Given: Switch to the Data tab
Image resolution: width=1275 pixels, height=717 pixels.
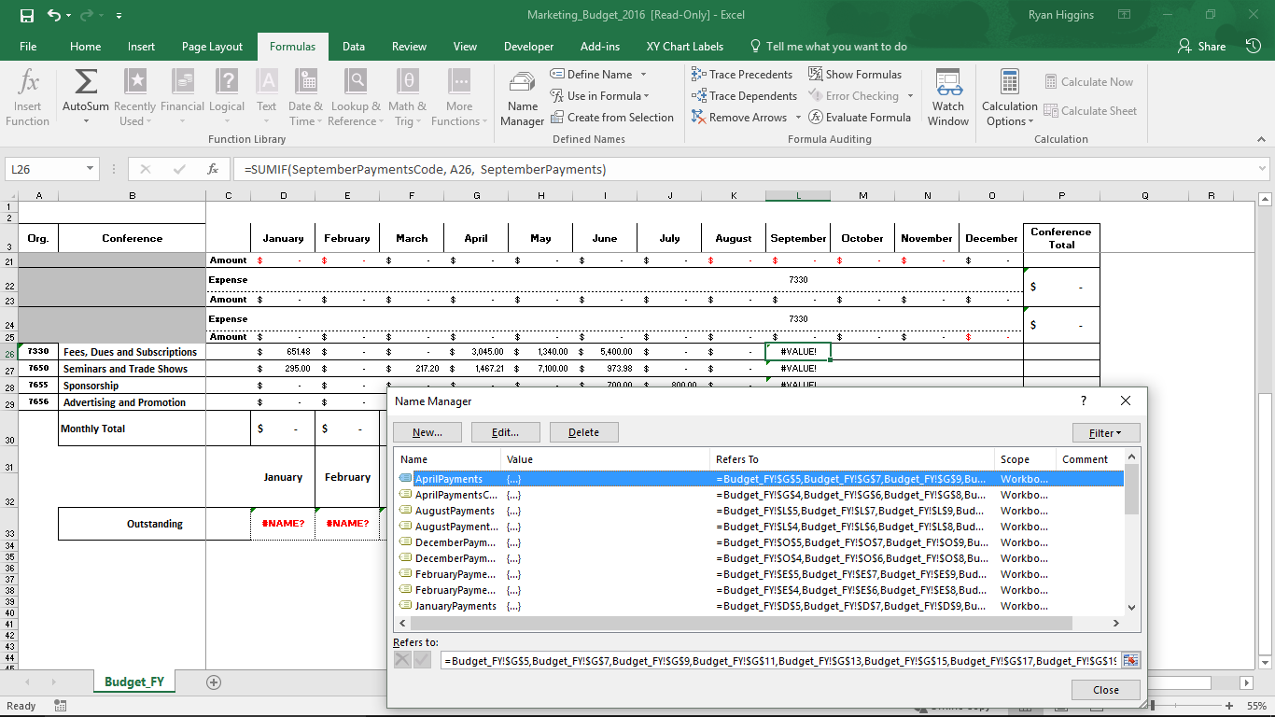Looking at the screenshot, I should (354, 47).
